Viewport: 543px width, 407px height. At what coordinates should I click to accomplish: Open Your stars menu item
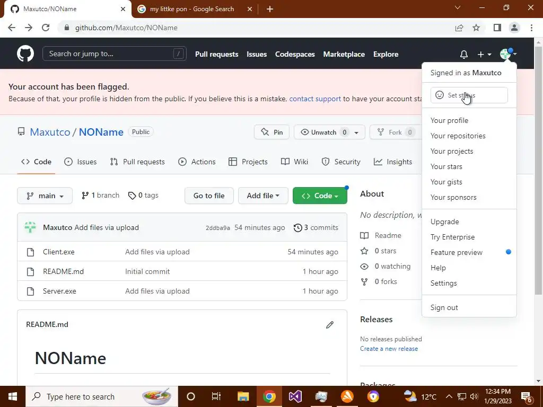[x=446, y=166]
